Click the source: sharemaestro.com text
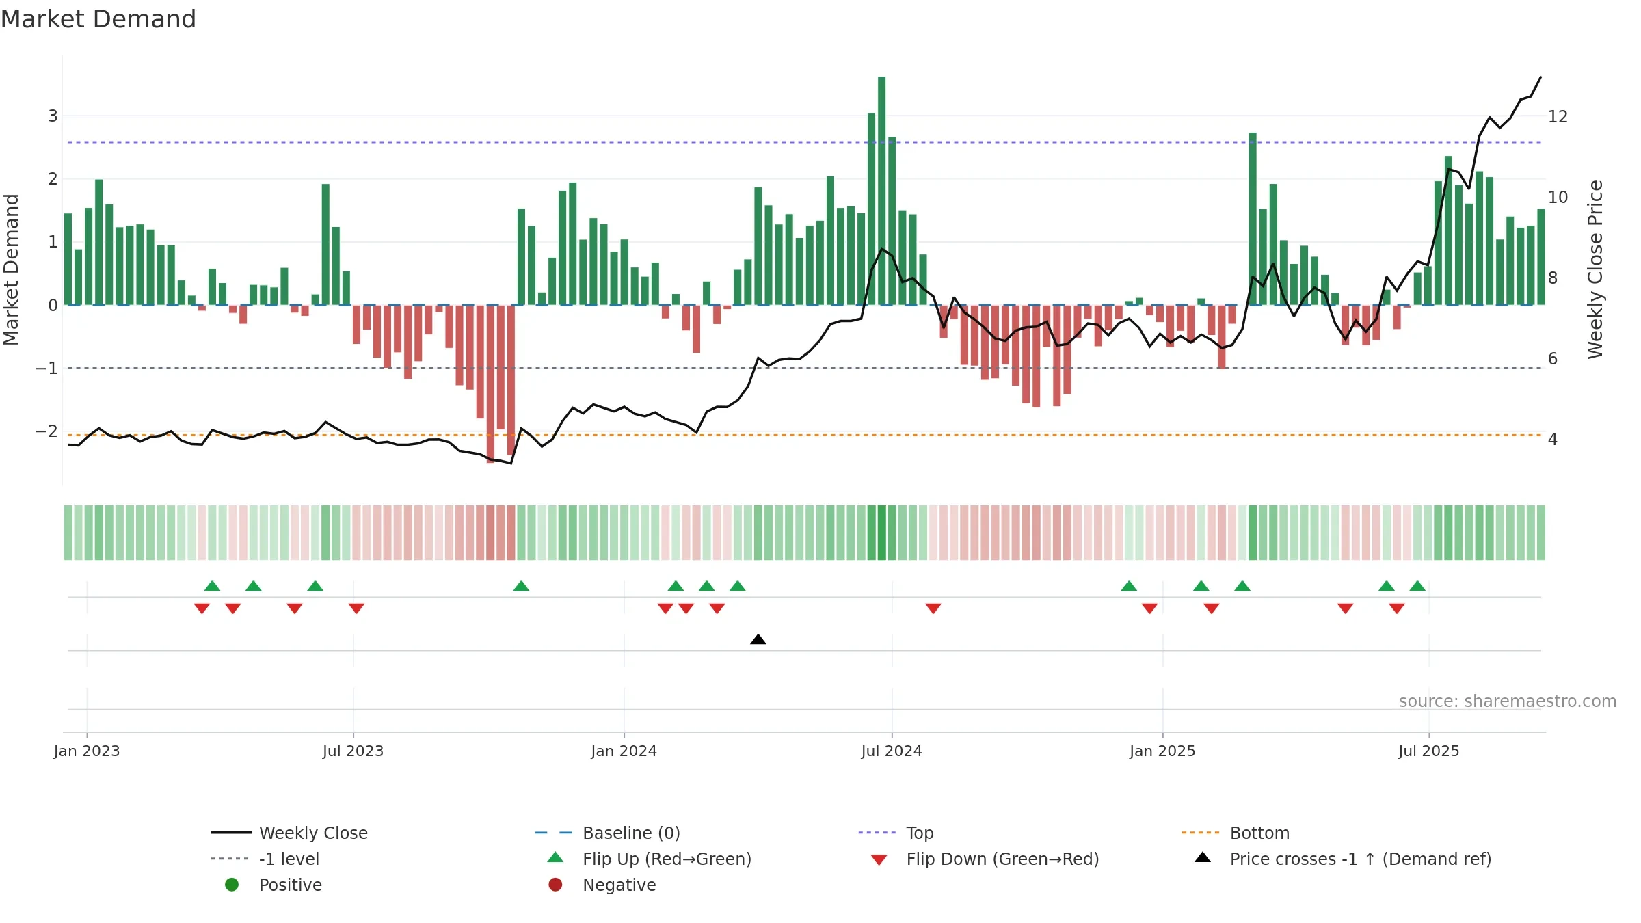 1508,701
